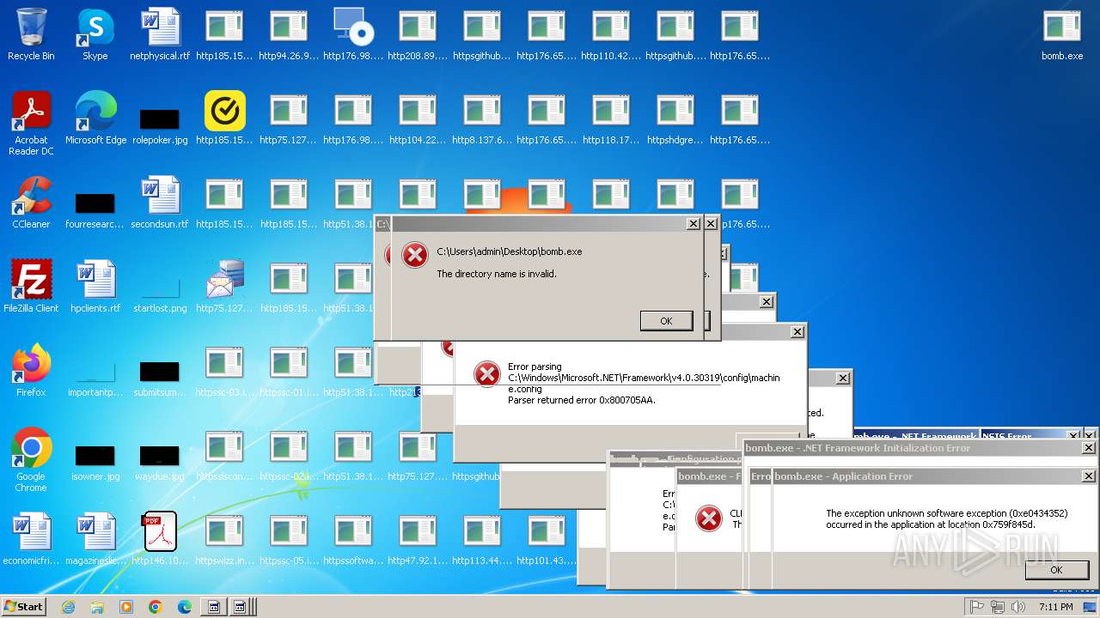Screen dimensions: 1100x618
Task: Select the httpssoftwa desktop file
Action: pos(353,539)
